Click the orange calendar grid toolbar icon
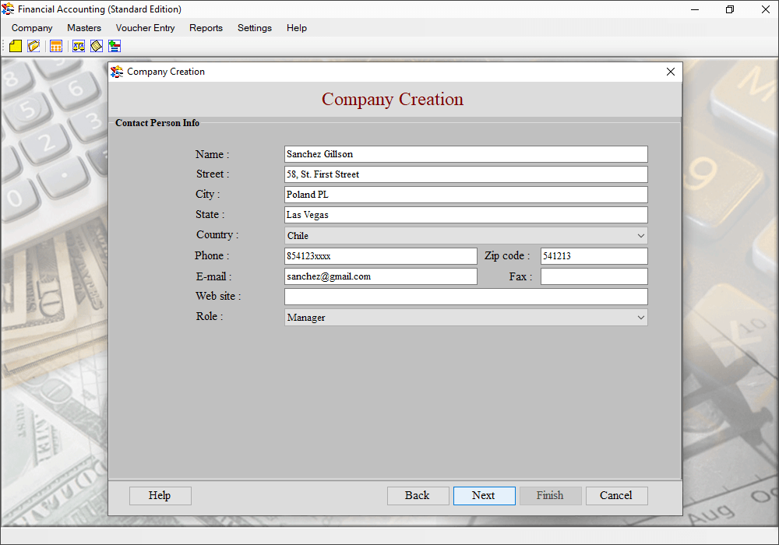 [56, 46]
